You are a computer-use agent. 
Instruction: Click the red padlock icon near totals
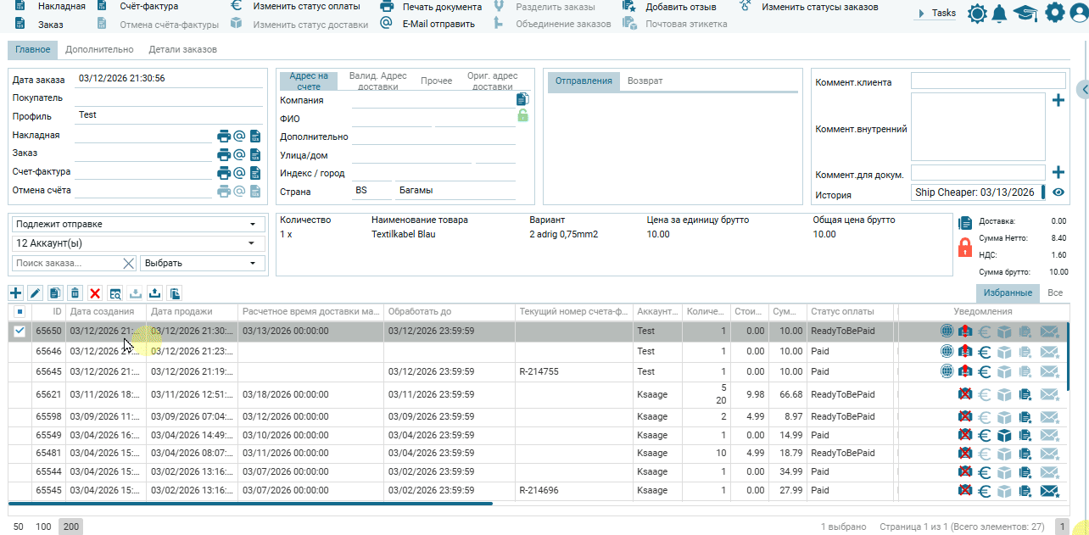click(x=964, y=248)
